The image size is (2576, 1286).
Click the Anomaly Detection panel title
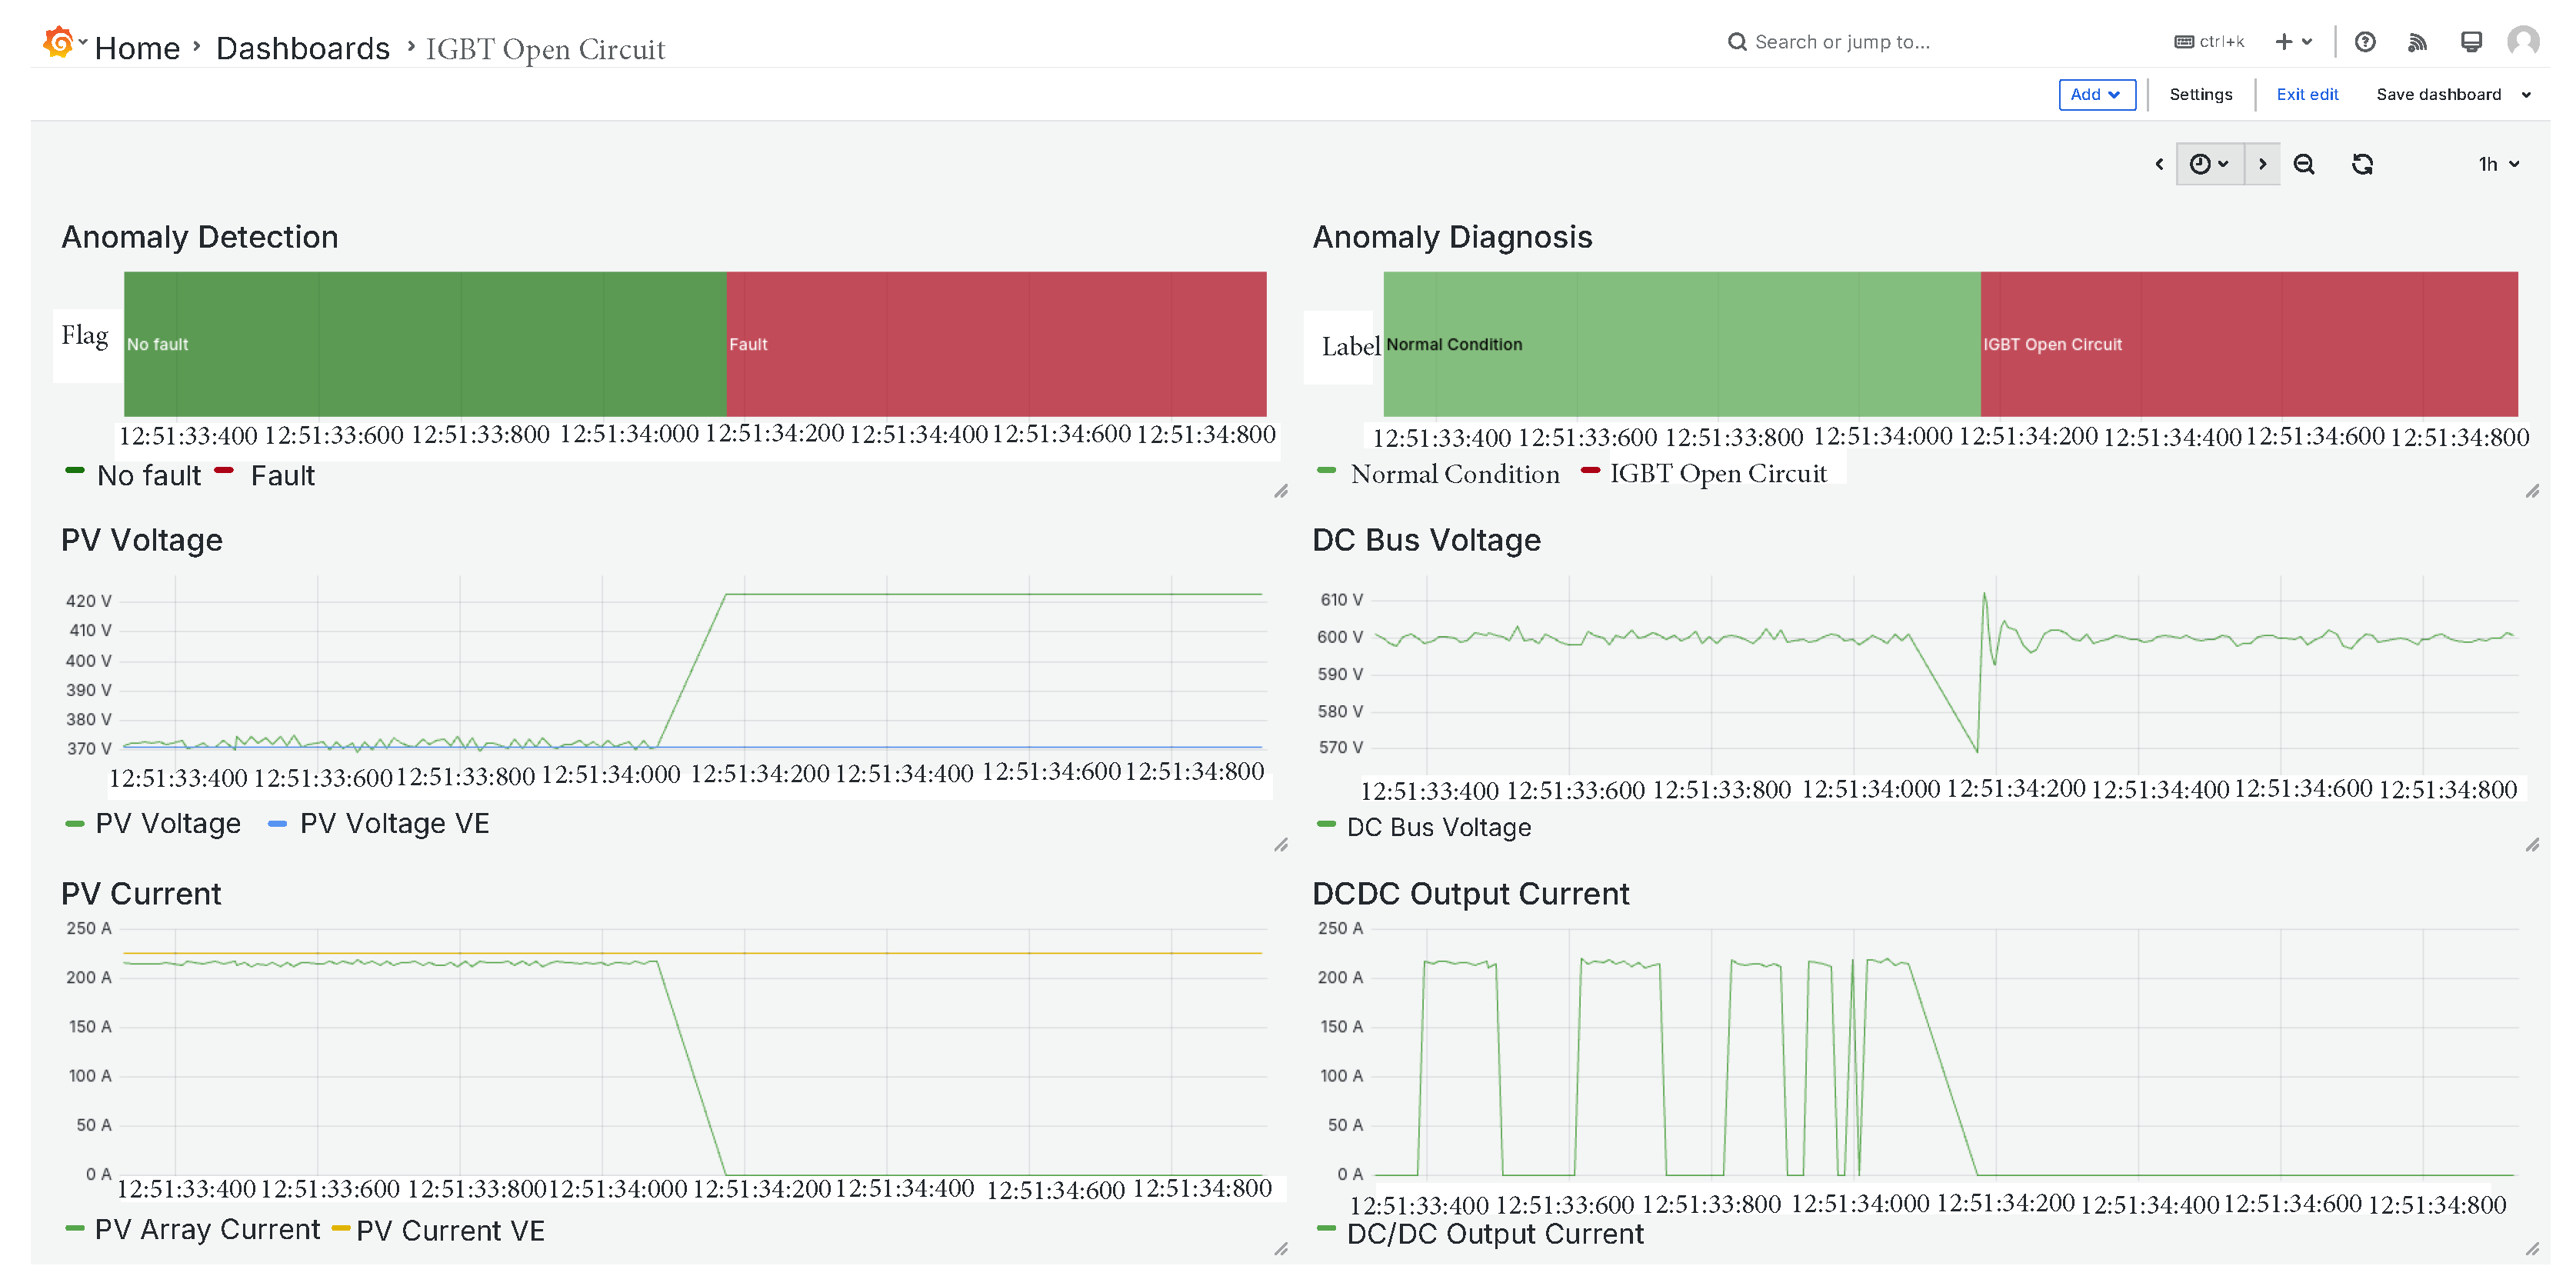[x=200, y=237]
